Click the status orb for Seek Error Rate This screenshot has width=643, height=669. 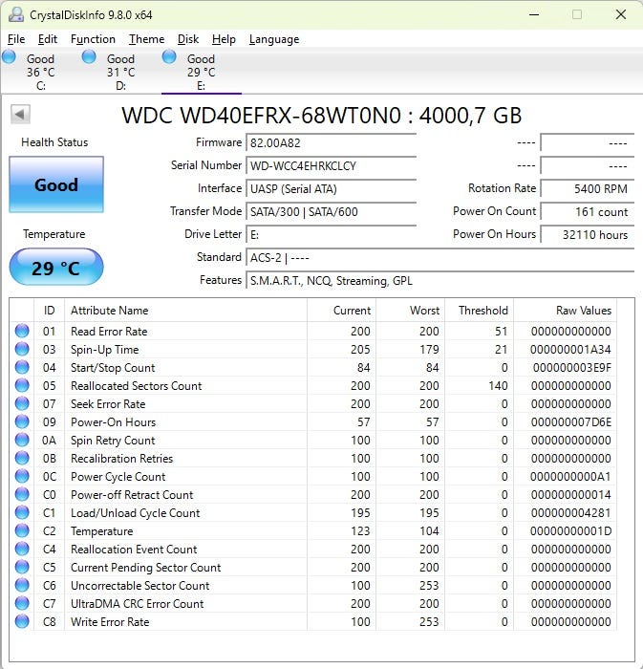click(x=22, y=403)
